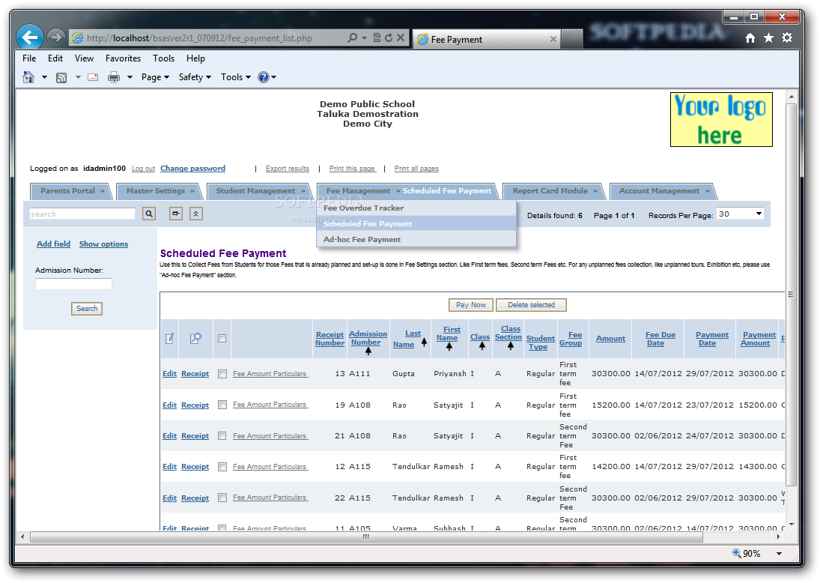
Task: Click the view/receipt column header icon
Action: [195, 339]
